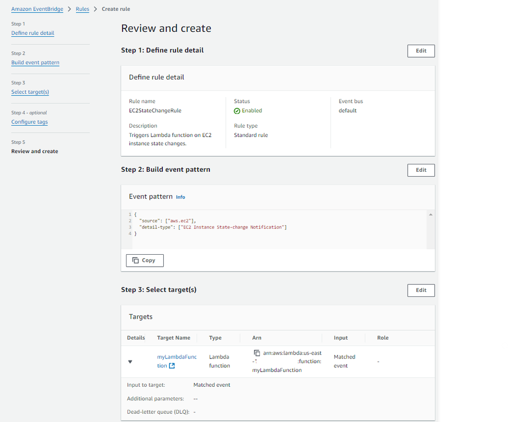Open the Info link beside Event pattern
Screen dimensions: 508x422
[181, 197]
